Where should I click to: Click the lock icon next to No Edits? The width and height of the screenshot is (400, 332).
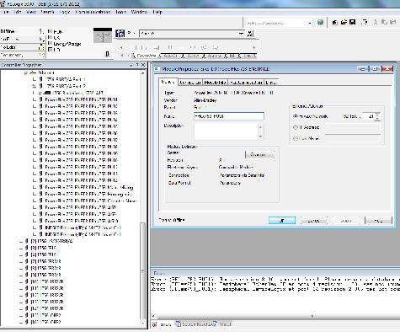point(41,47)
